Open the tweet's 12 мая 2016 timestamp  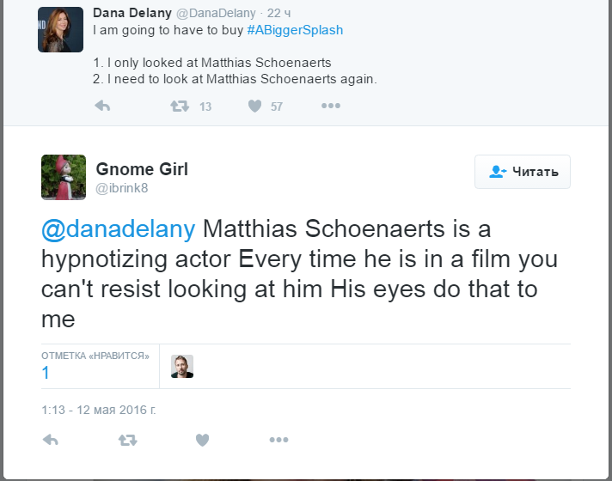pyautogui.click(x=99, y=410)
